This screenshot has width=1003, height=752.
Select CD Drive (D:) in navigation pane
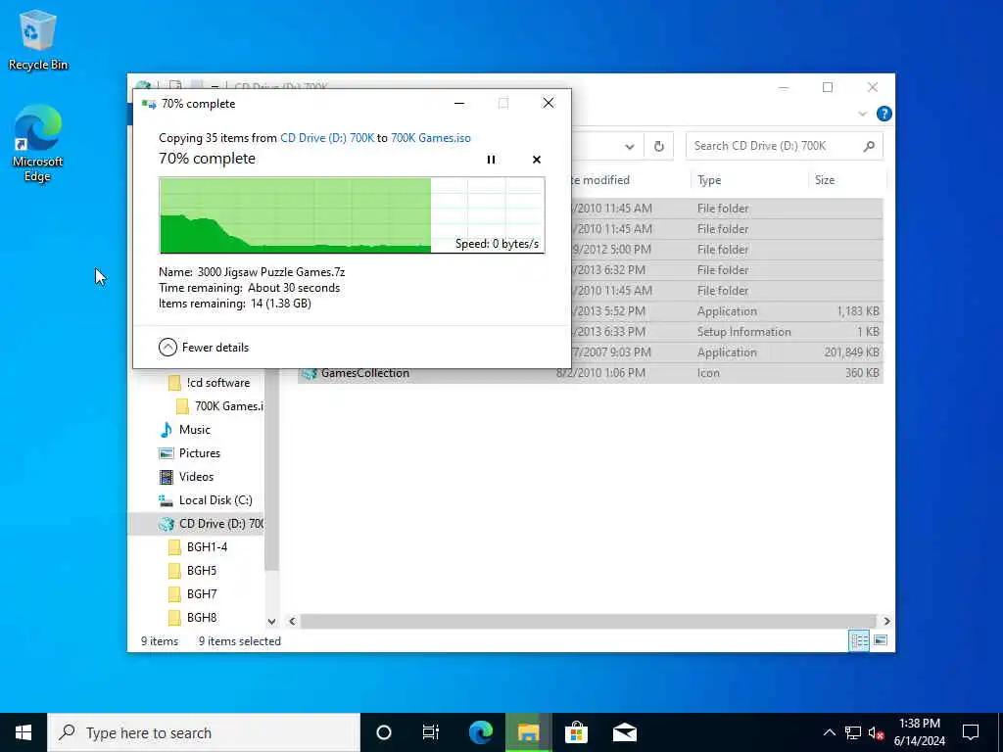(197, 524)
